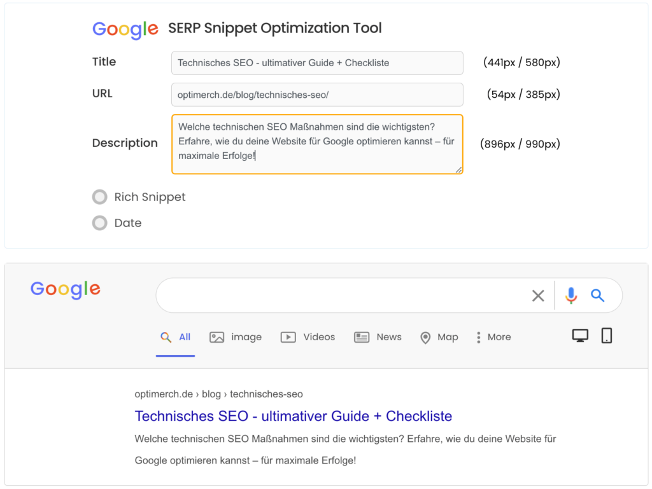This screenshot has height=489, width=652.
Task: Click the News tab newspaper icon
Action: pos(362,337)
